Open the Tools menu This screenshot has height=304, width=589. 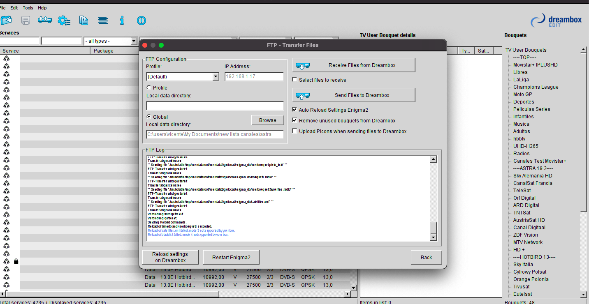point(28,8)
